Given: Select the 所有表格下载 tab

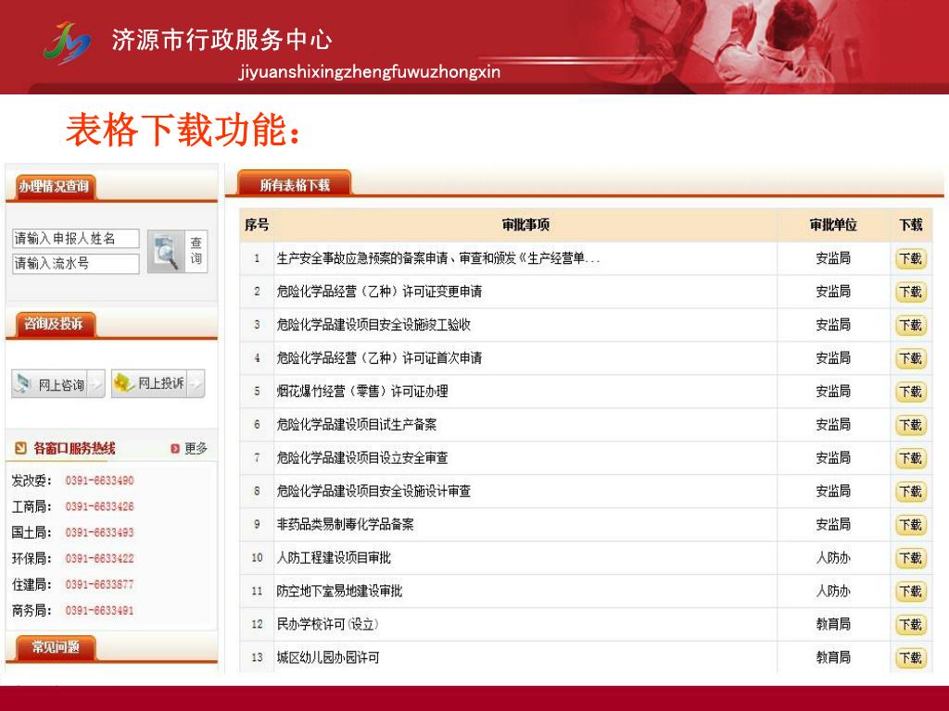Looking at the screenshot, I should click(x=295, y=184).
